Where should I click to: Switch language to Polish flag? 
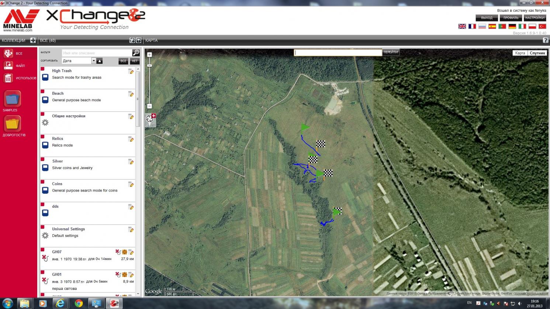532,26
